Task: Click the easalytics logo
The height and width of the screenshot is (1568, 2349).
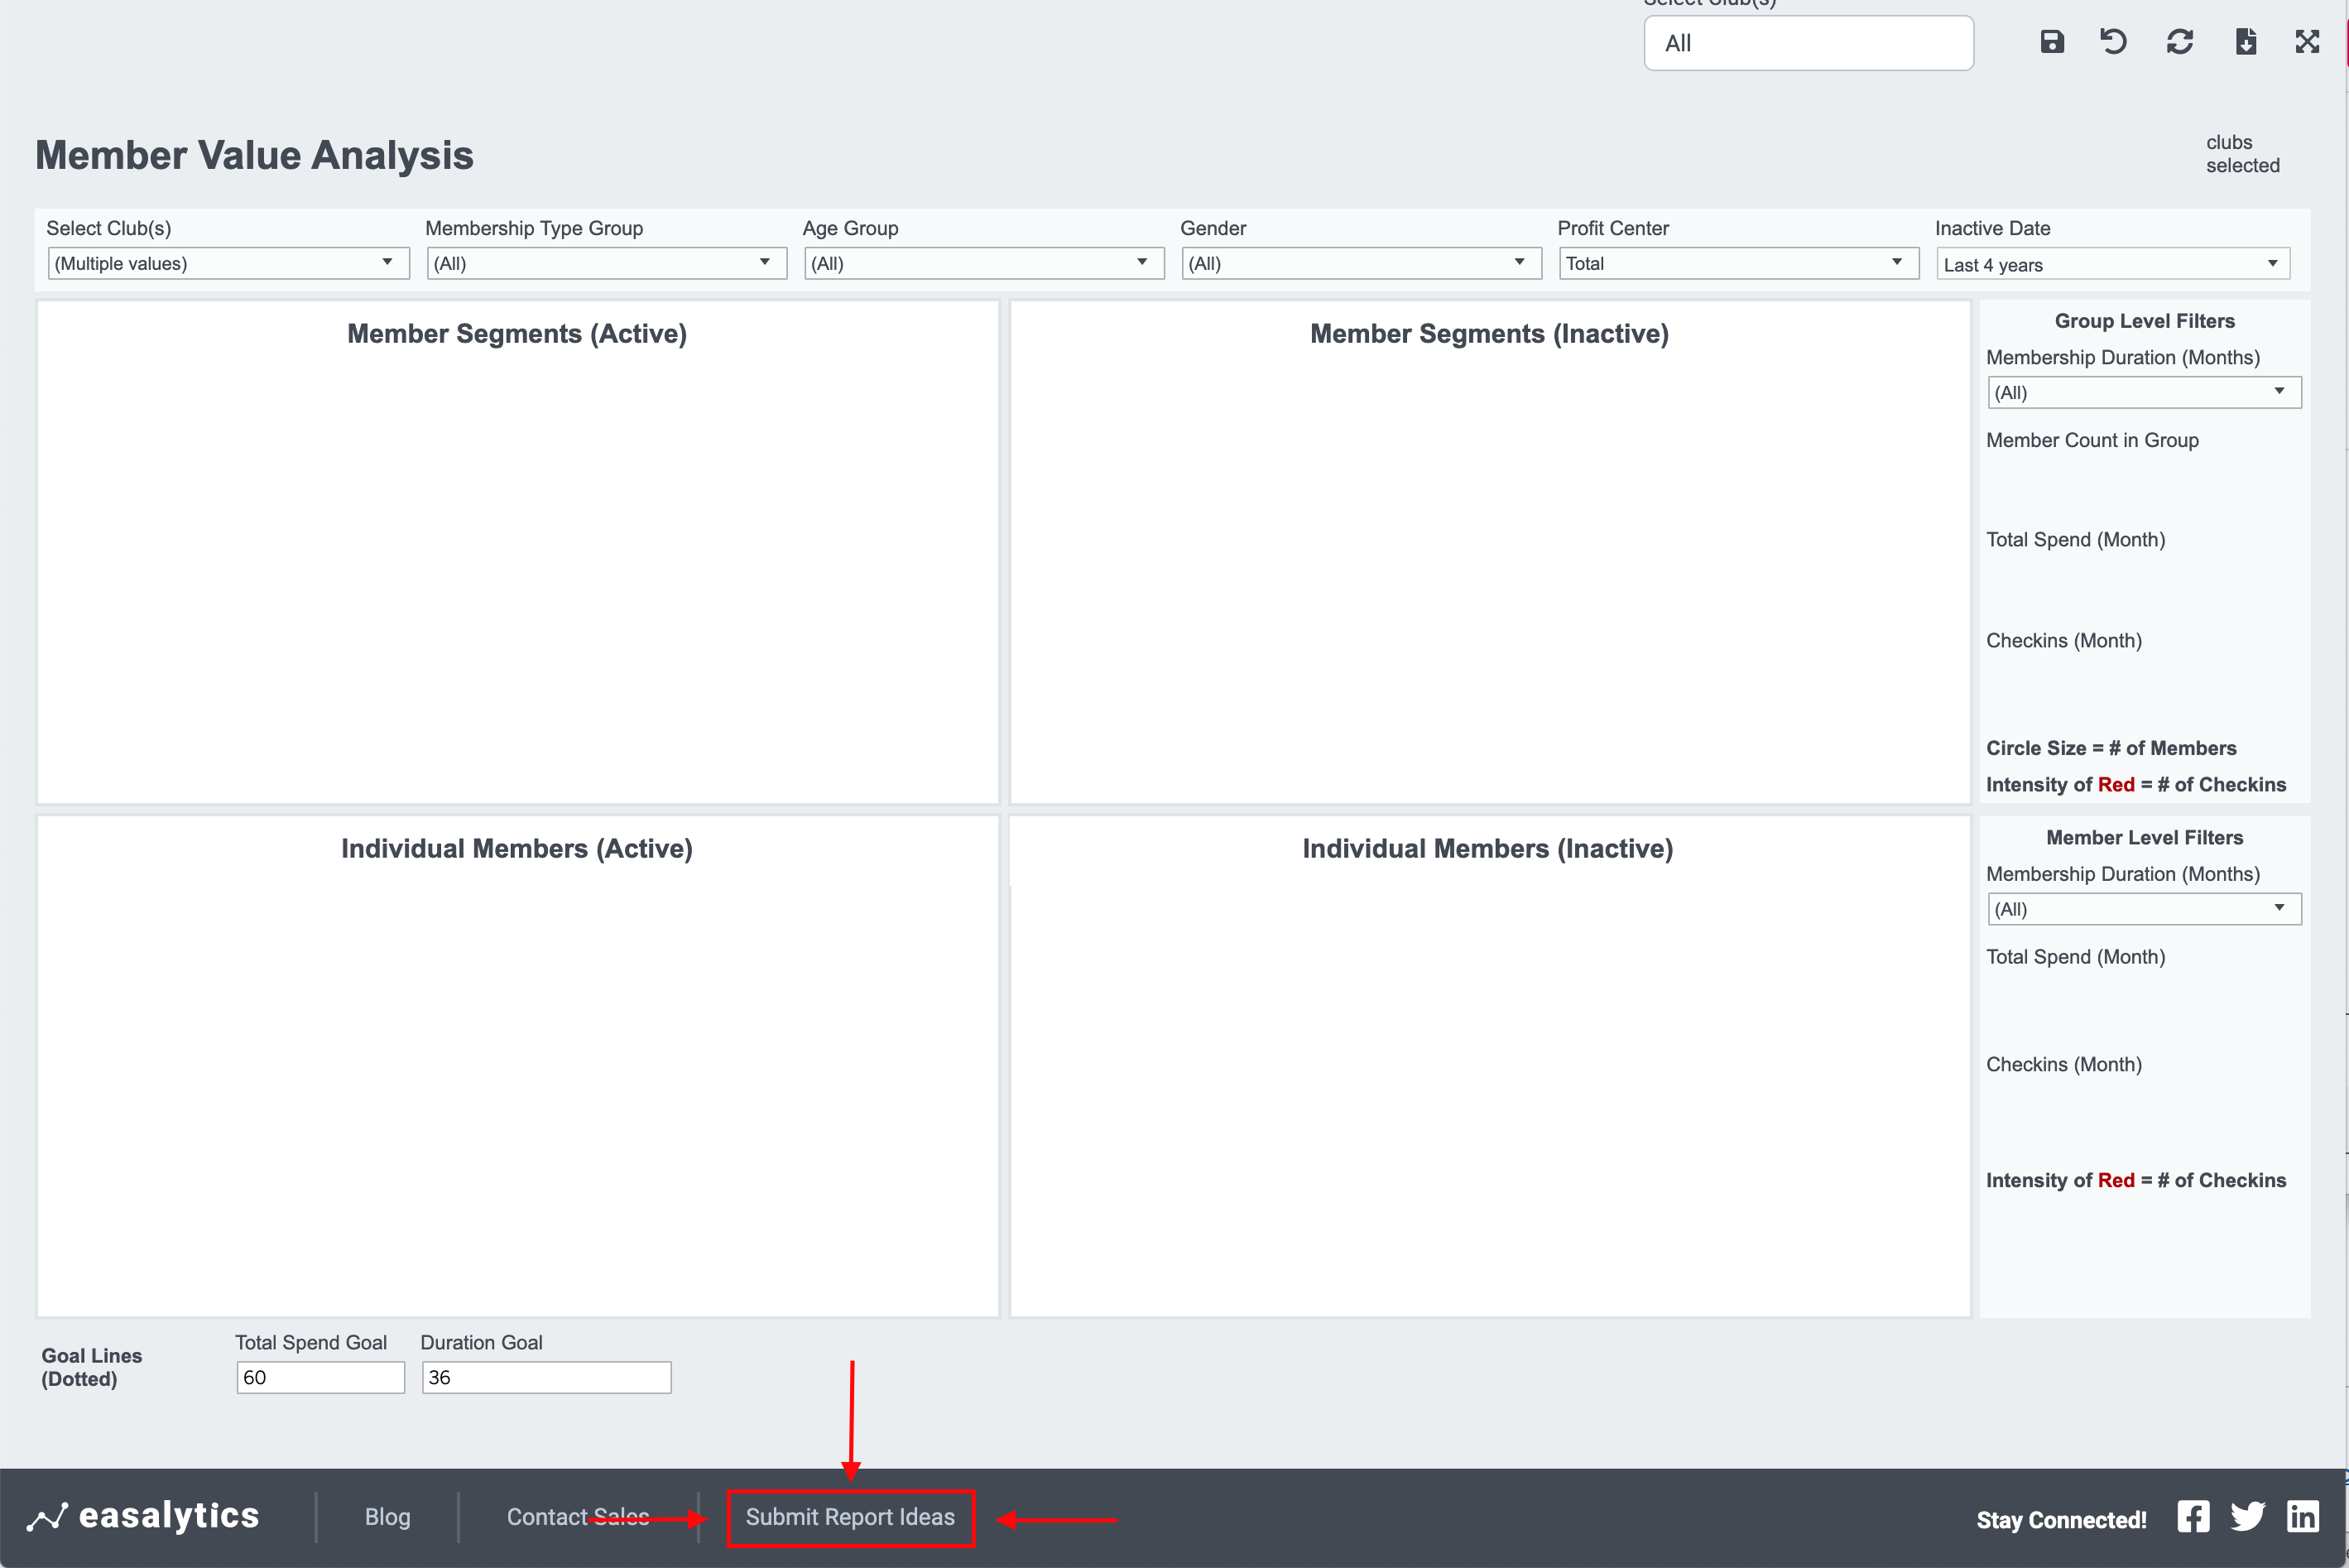Action: click(x=146, y=1516)
